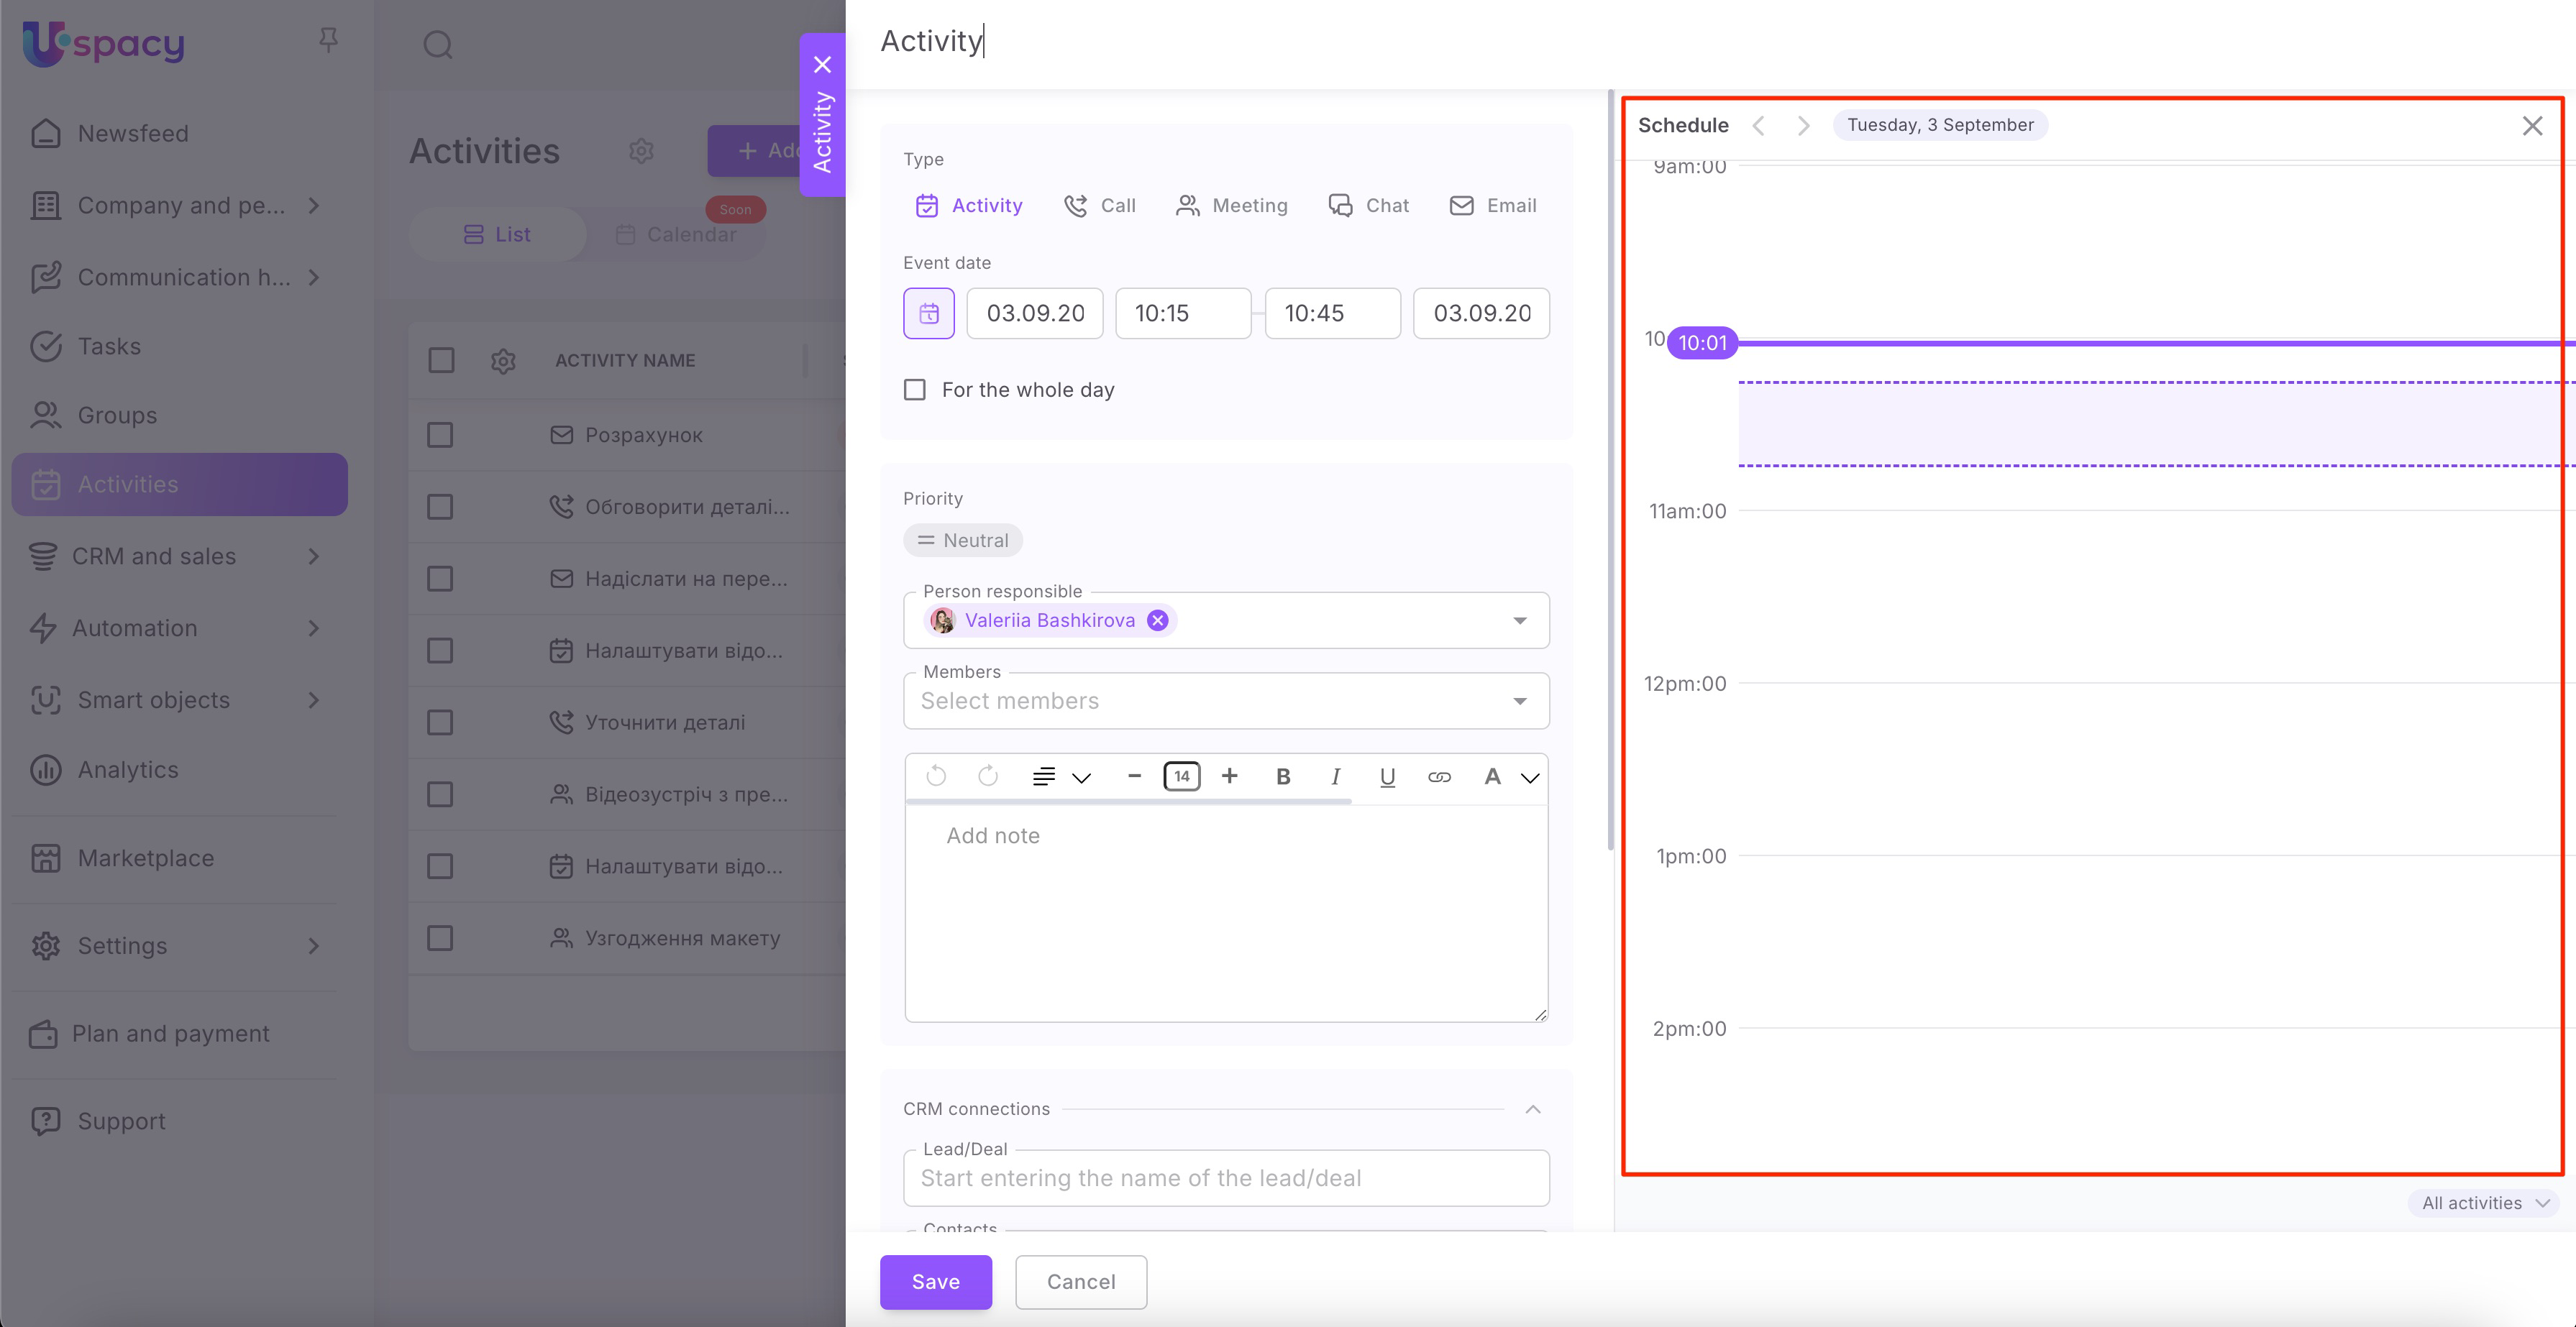Check the box for the Розрахунок activity

coord(440,436)
